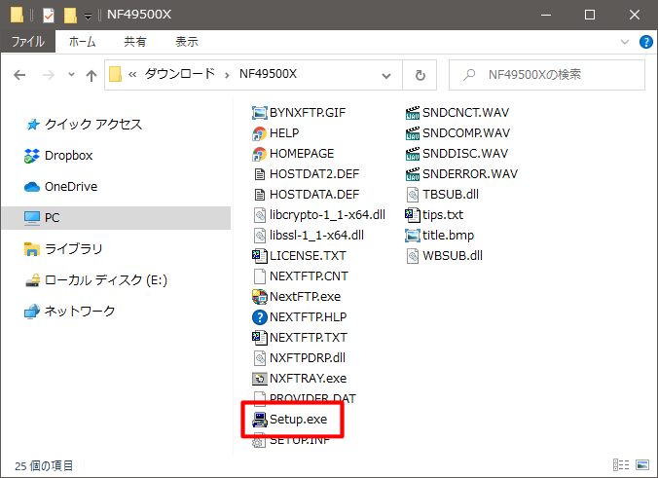Click the title.bmp image file icon

point(413,236)
